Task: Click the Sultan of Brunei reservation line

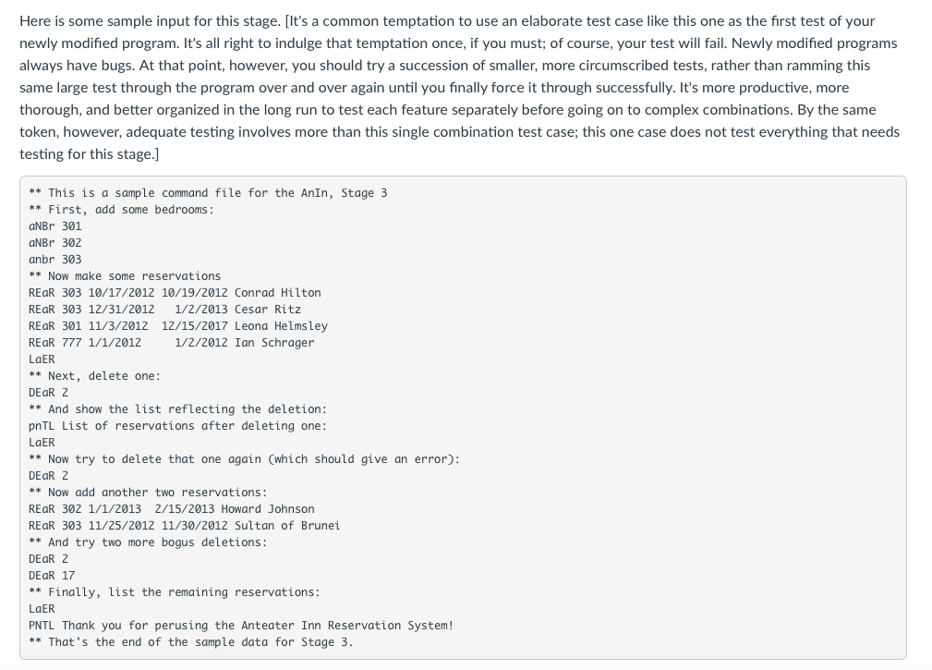Action: click(x=184, y=526)
